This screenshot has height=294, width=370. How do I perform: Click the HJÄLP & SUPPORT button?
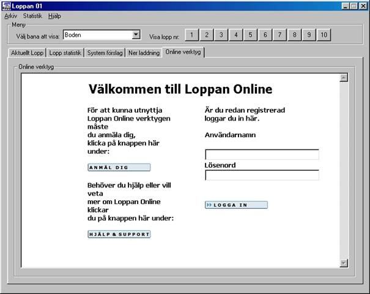point(119,234)
